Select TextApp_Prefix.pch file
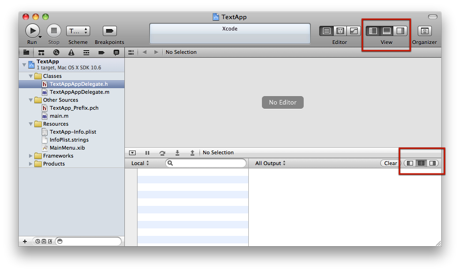This screenshot has width=460, height=272. tap(71, 108)
